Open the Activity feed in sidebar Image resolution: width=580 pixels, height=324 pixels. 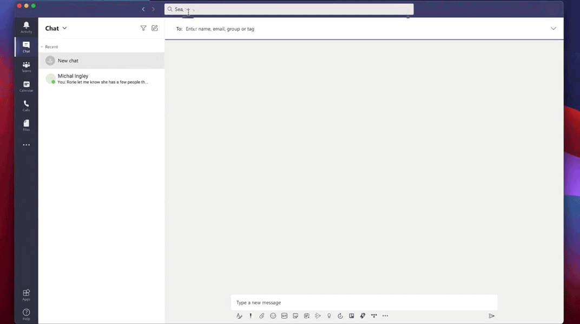coord(27,28)
